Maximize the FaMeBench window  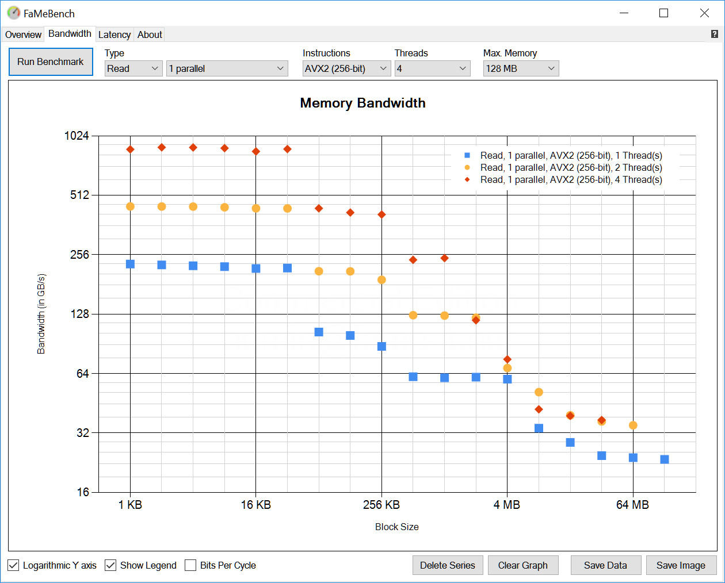[x=663, y=13]
